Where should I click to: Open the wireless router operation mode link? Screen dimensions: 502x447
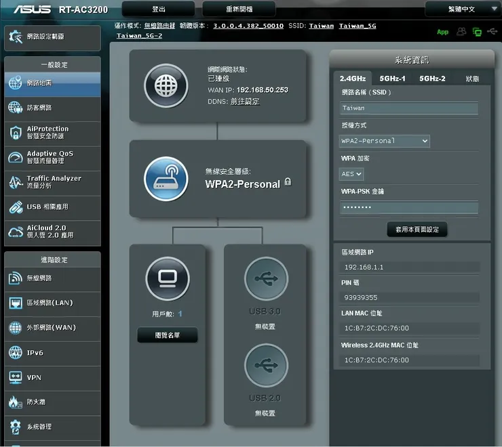(159, 26)
